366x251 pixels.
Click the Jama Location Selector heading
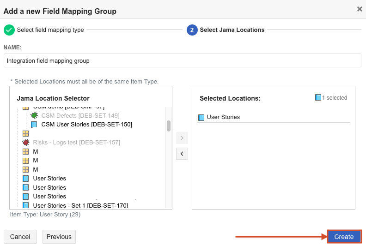pyautogui.click(x=53, y=98)
